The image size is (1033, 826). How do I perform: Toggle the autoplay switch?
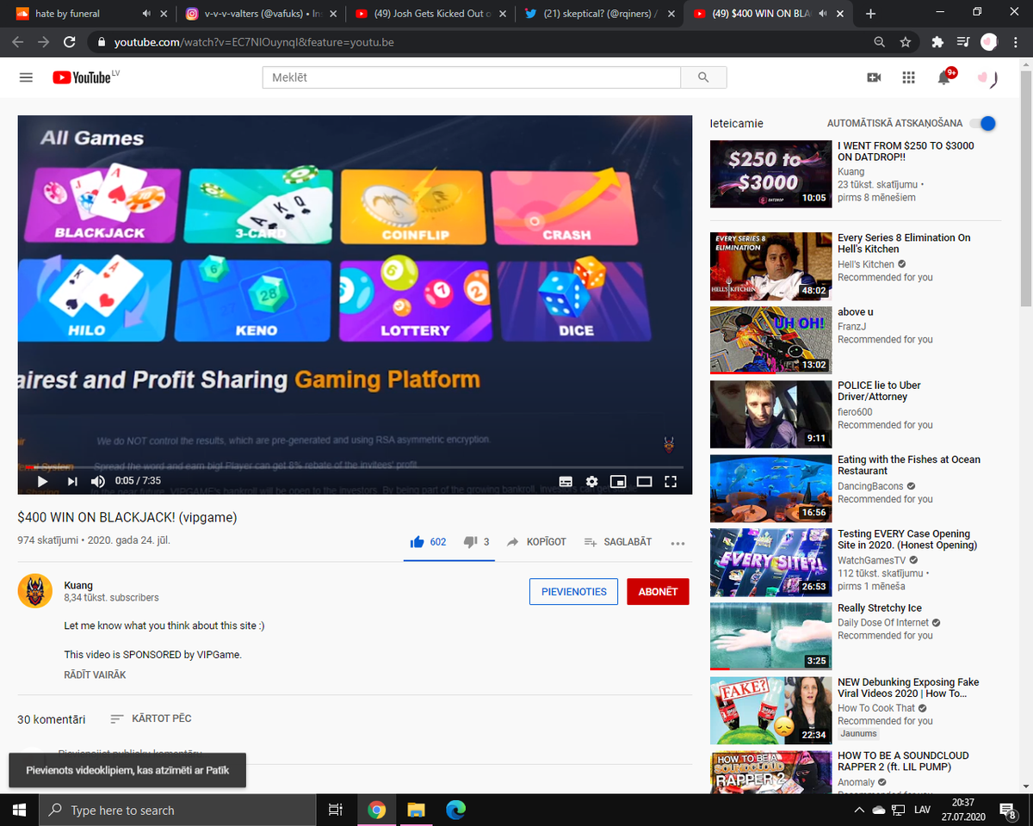click(x=982, y=123)
